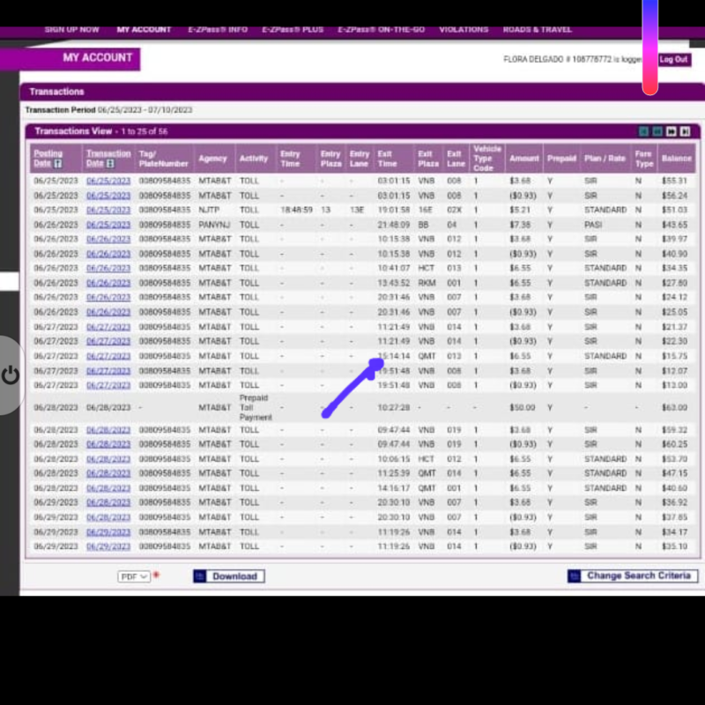Open the ROADS & TRAVEL menu item
The height and width of the screenshot is (705, 705).
pos(538,30)
